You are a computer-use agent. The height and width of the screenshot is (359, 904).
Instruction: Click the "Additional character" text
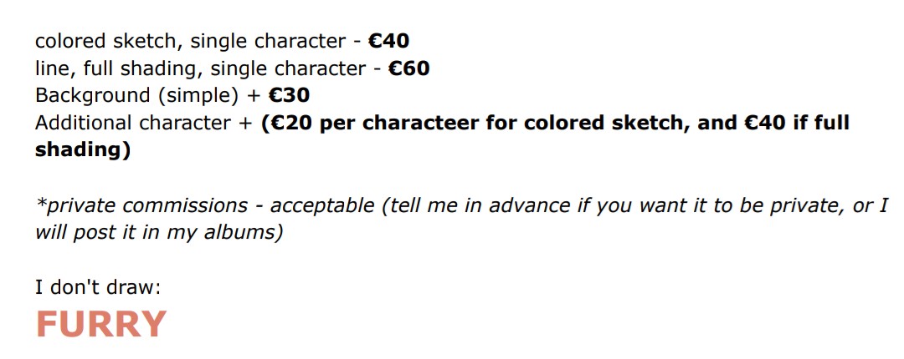point(132,123)
